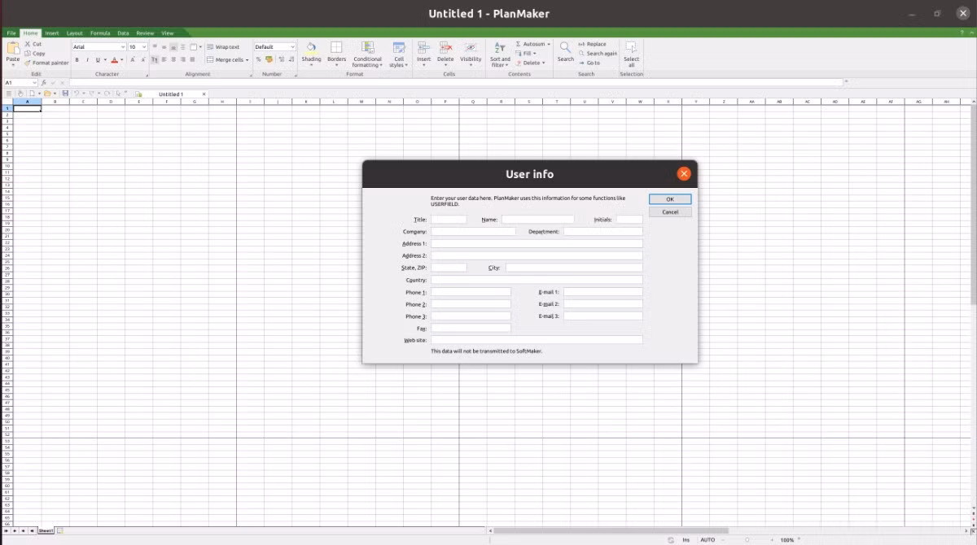Image resolution: width=977 pixels, height=545 pixels.
Task: Switch to the Insert ribbon tab
Action: point(52,33)
